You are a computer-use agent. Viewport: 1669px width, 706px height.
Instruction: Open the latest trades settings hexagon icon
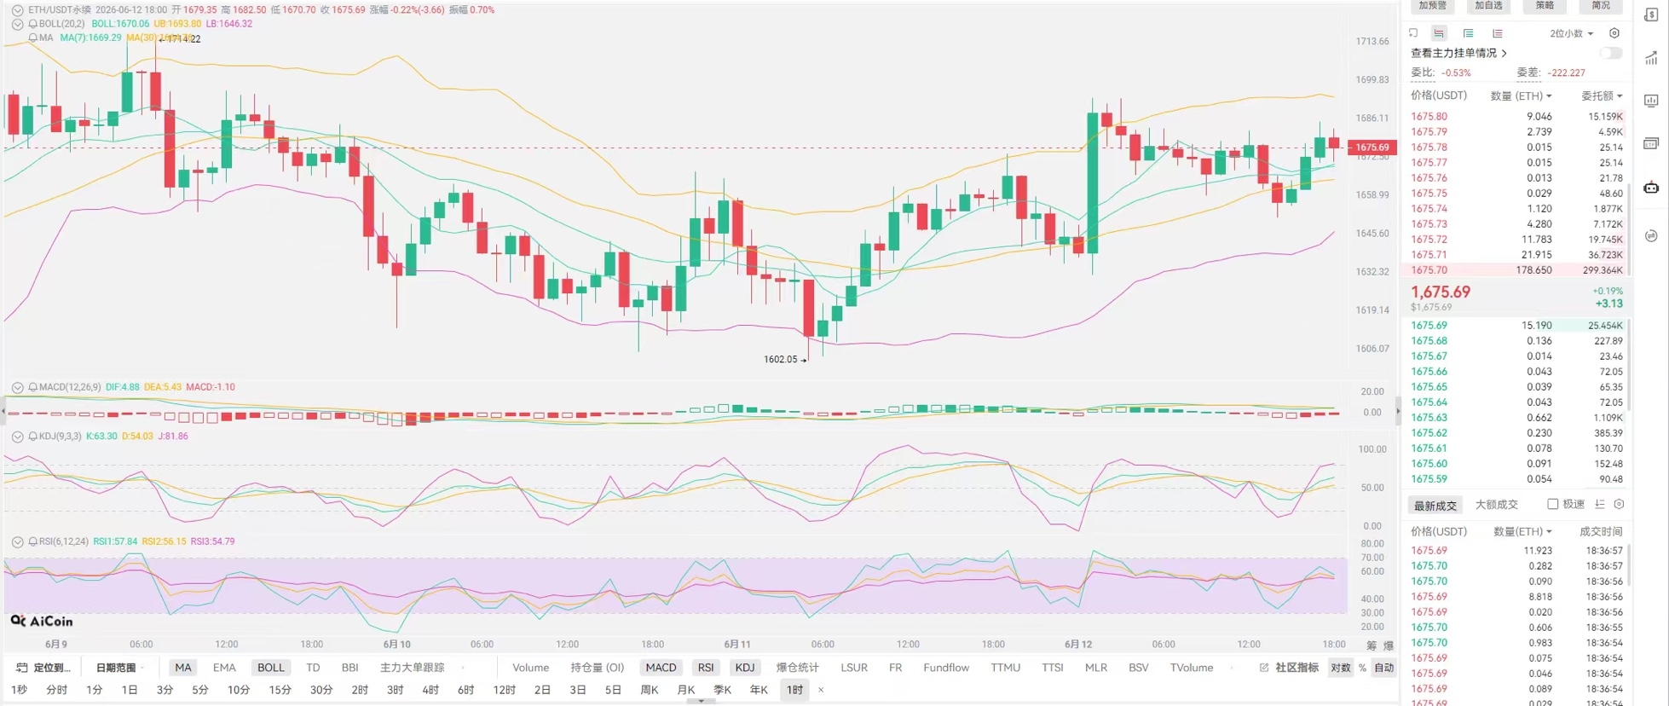pos(1619,505)
